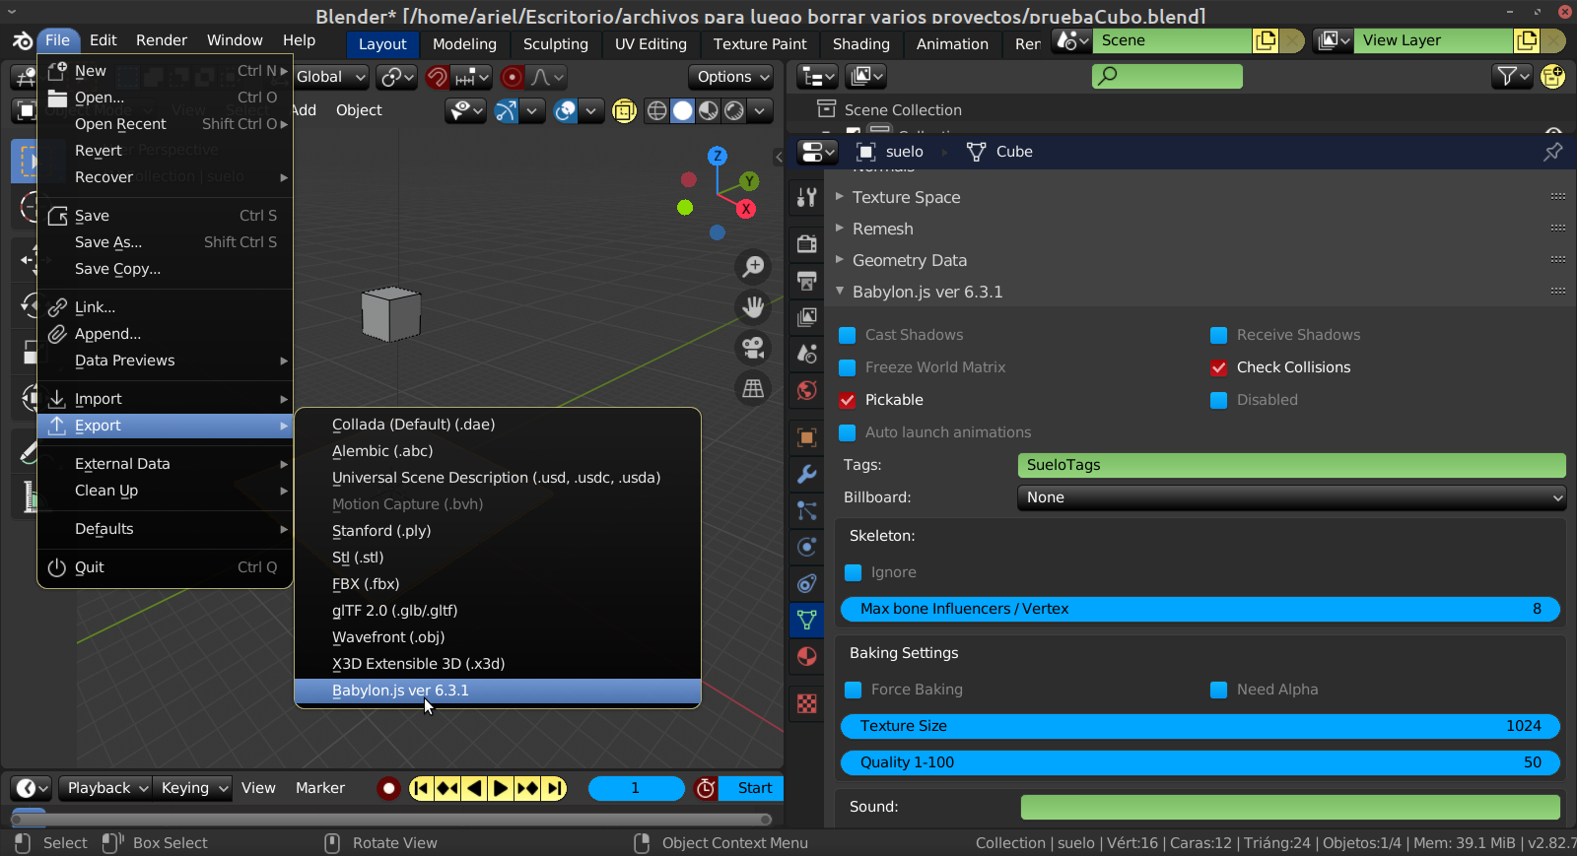Open the outliner filter funnel icon

coord(1512,76)
